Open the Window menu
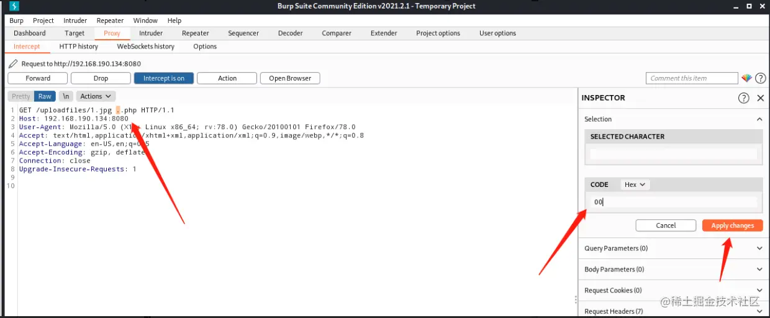Viewport: 770px width, 318px height. coord(145,20)
